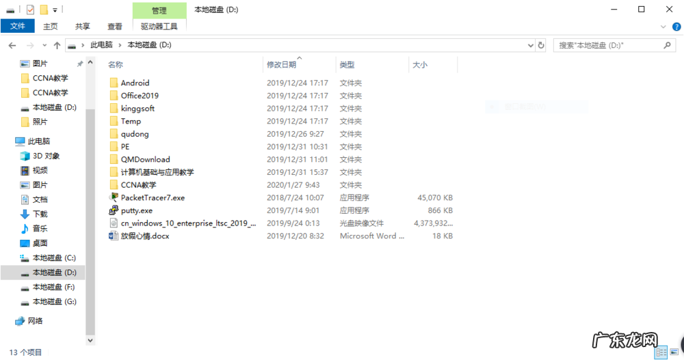
Task: Select the PacketTracer7.exe file icon
Action: [114, 197]
